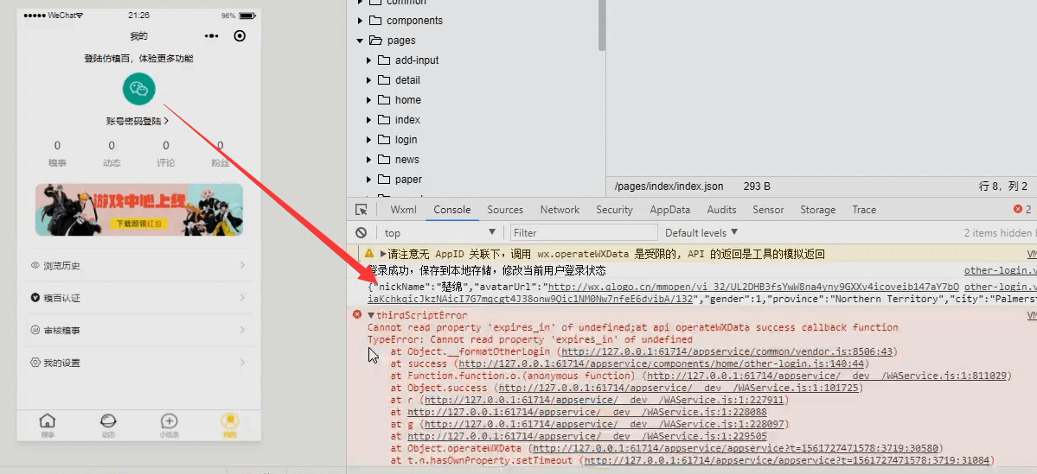
Task: Expand the news folder arrow
Action: click(369, 159)
